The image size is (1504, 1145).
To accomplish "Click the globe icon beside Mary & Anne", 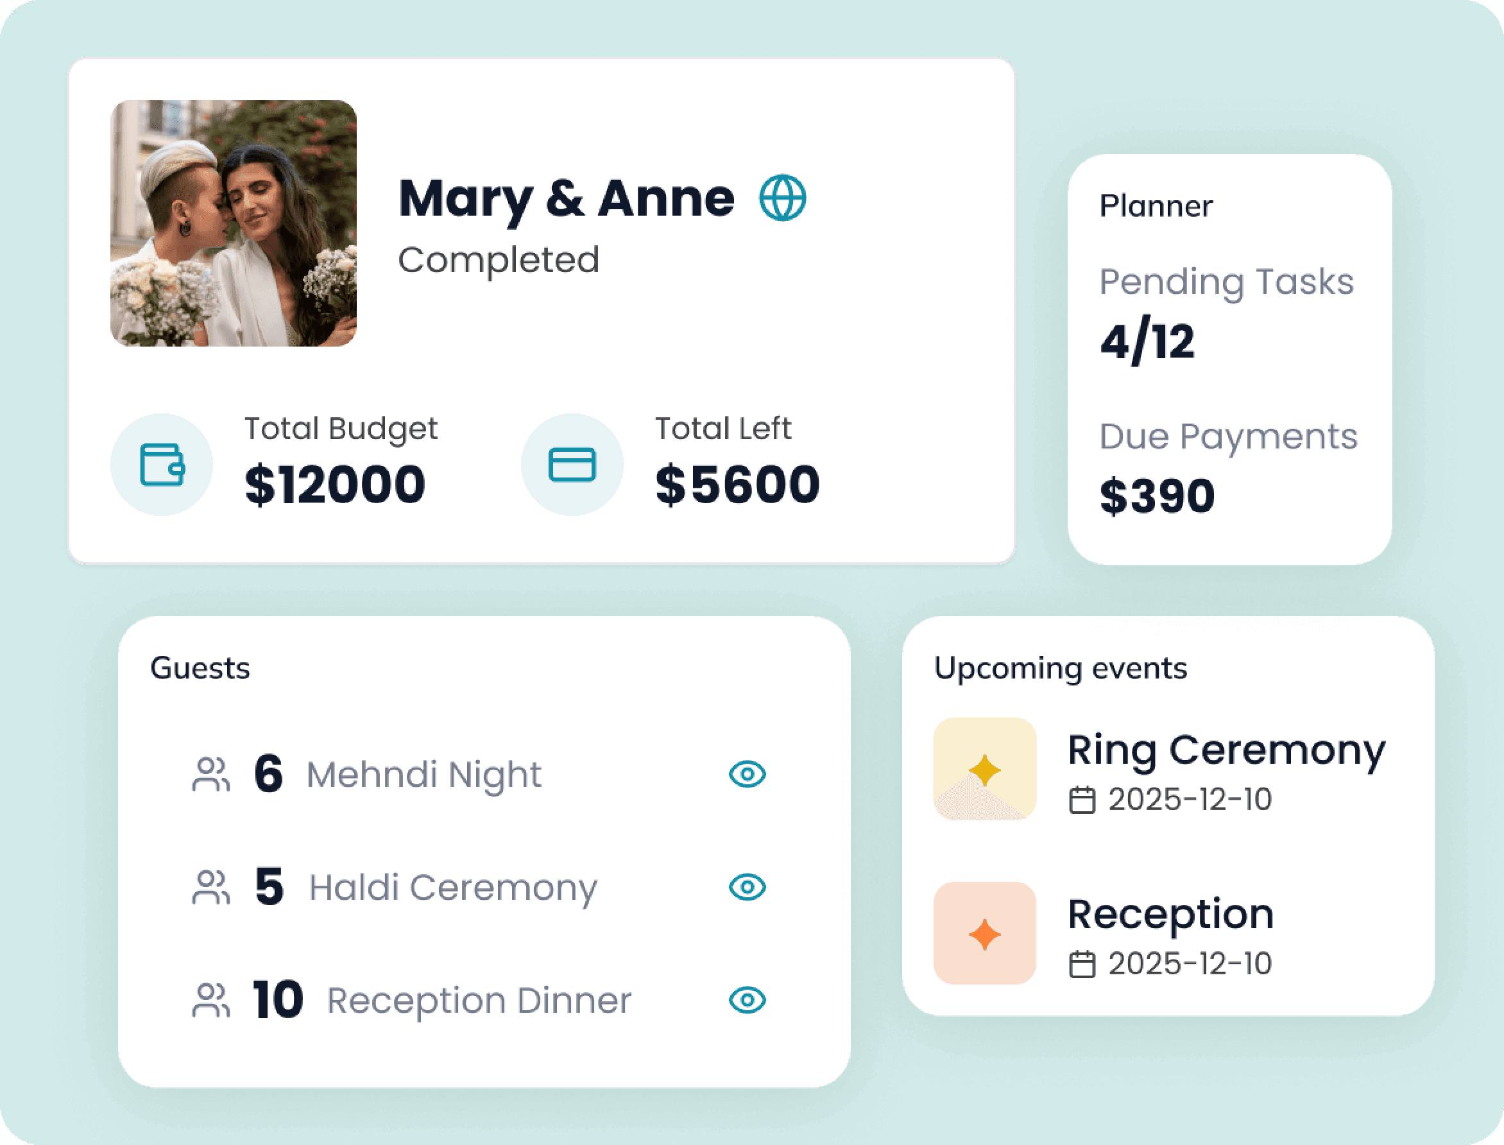I will click(782, 199).
